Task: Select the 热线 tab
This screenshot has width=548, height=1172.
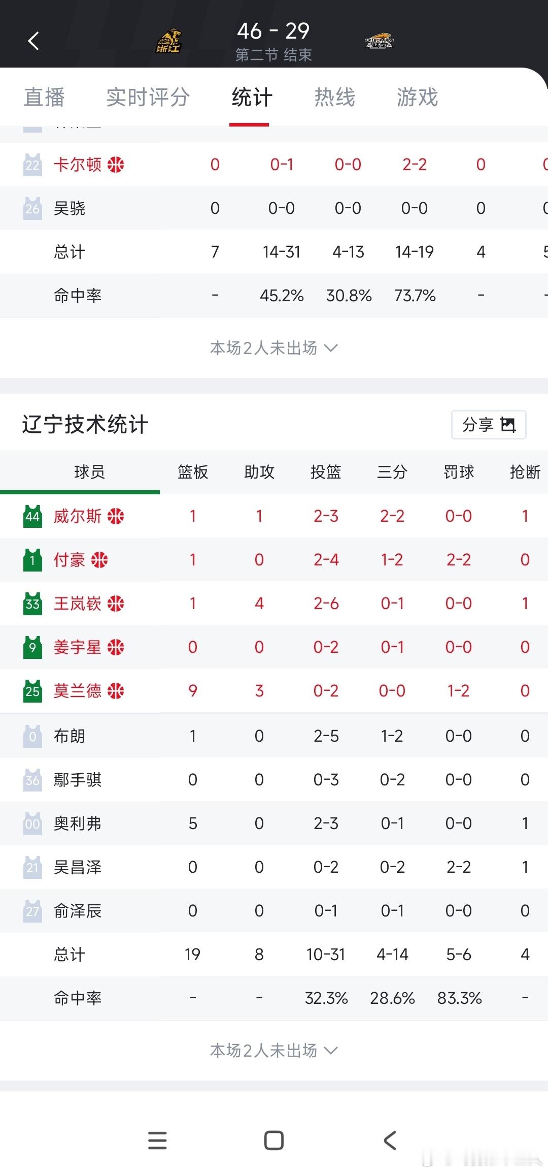Action: pos(334,97)
